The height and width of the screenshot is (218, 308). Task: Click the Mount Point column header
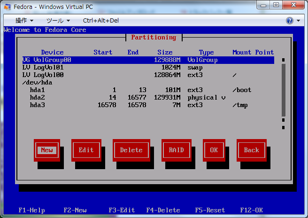tap(253, 52)
